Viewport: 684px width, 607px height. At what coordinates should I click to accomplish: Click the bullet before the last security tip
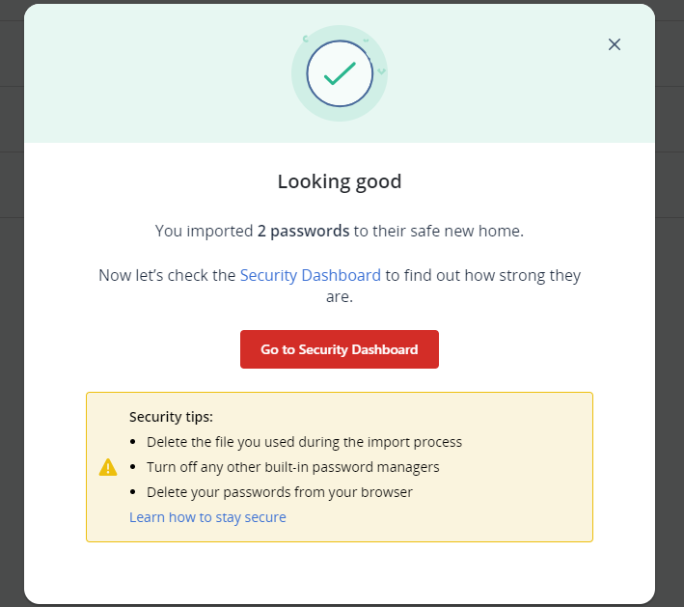tap(134, 493)
